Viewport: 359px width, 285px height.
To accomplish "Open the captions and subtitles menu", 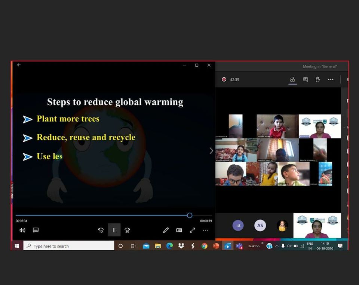I will 36,230.
